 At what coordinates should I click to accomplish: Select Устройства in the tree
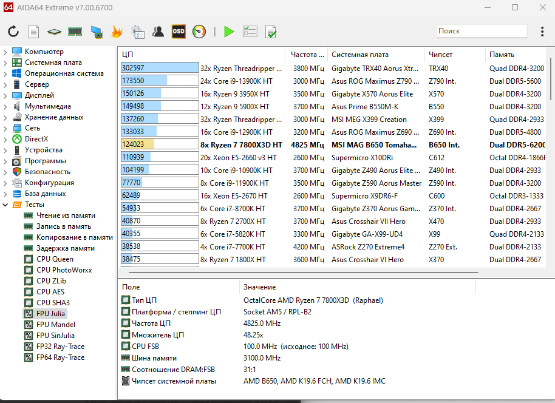point(43,150)
